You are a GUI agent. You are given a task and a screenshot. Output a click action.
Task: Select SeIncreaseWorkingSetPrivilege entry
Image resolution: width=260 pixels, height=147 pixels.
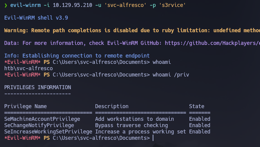click(x=48, y=132)
